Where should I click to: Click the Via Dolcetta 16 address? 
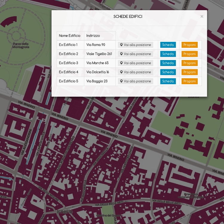click(98, 72)
